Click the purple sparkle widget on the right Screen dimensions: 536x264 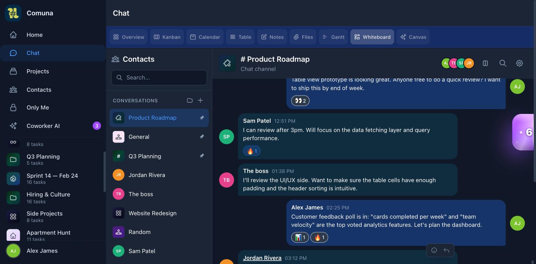tap(523, 132)
